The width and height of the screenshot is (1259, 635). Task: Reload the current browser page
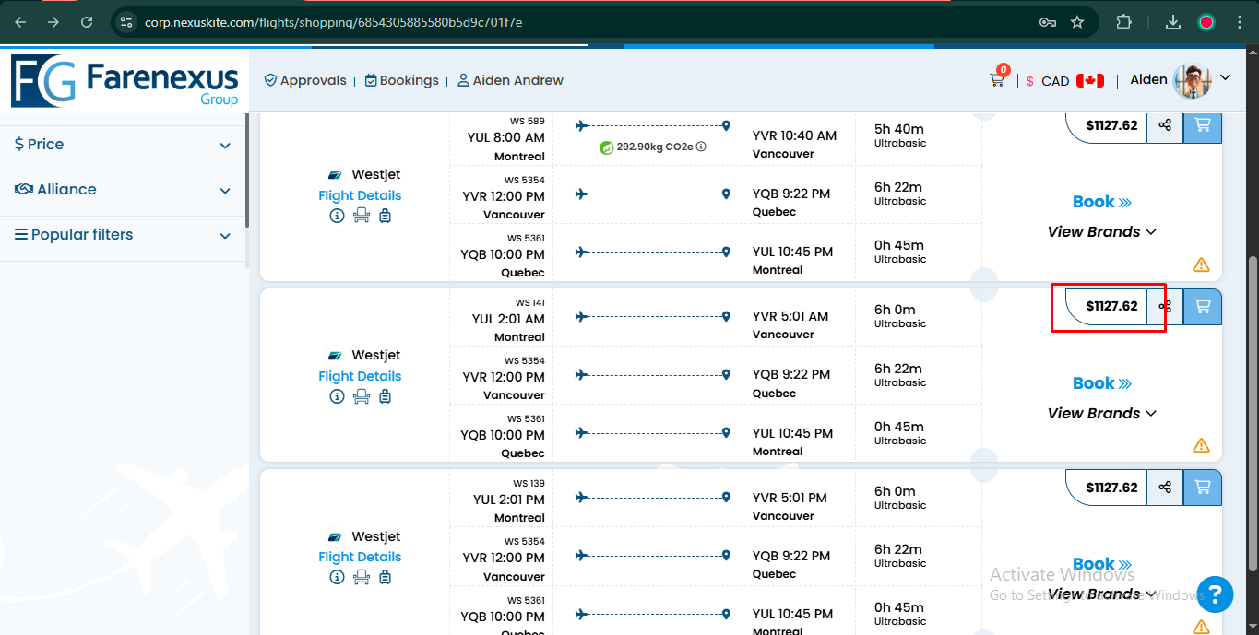[87, 22]
